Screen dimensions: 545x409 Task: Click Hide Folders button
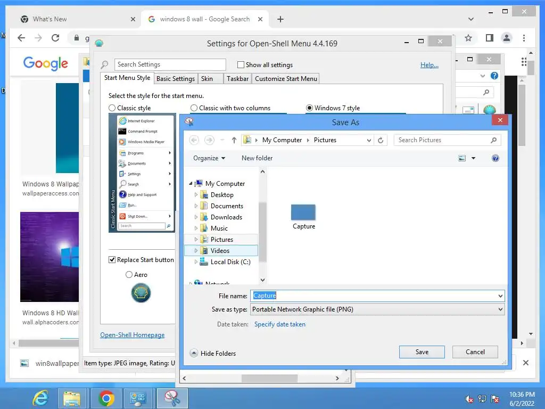(x=213, y=354)
